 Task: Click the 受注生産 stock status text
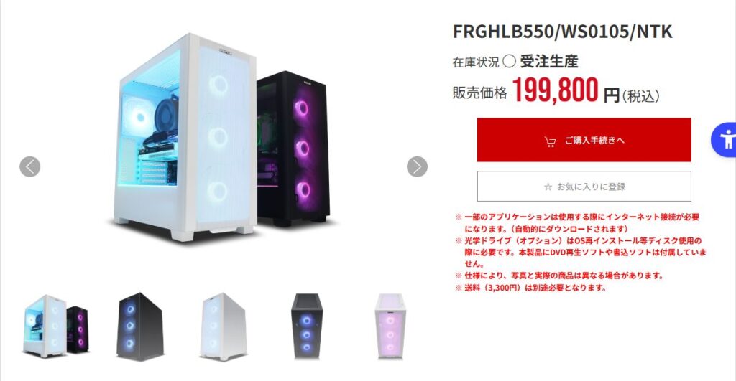coord(548,62)
